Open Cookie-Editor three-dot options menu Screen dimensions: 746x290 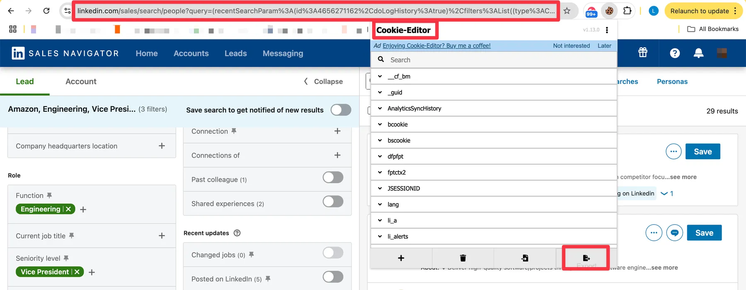tap(607, 30)
